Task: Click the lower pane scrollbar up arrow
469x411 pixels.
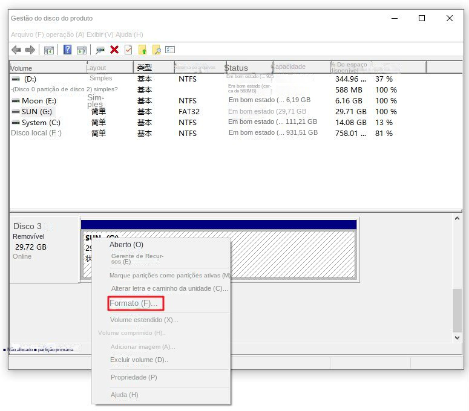Action: (457, 219)
